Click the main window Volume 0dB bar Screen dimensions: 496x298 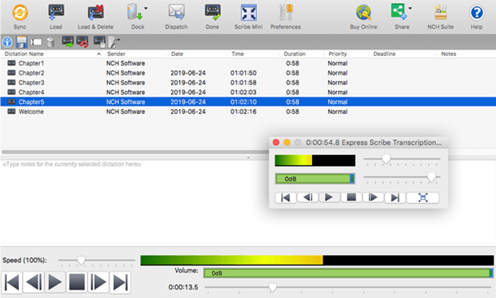click(348, 273)
